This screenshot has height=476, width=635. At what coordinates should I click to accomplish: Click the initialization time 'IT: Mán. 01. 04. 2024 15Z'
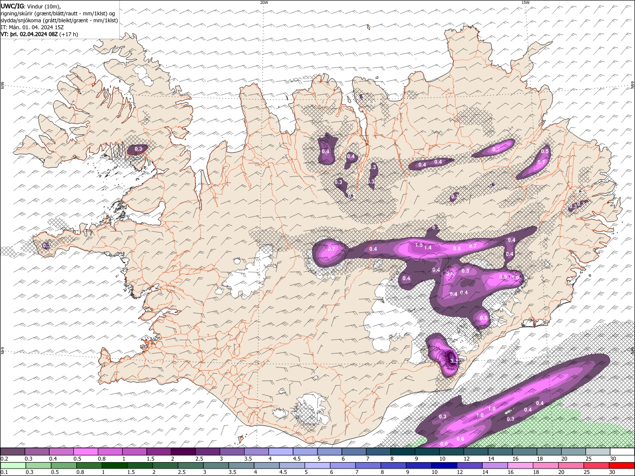coord(32,27)
